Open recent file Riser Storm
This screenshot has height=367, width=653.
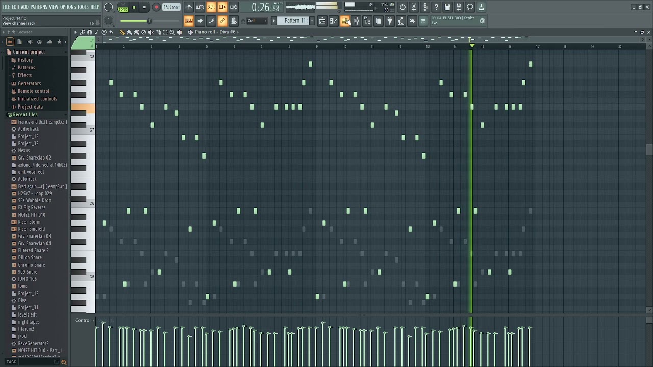[29, 222]
